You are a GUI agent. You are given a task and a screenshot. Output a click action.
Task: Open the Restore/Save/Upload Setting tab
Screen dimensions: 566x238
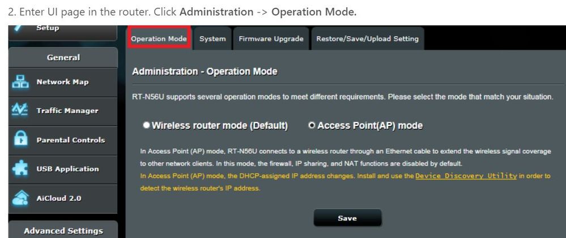point(367,38)
